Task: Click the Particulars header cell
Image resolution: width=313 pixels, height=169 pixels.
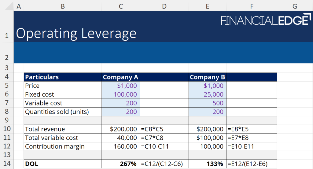Action: [63, 77]
